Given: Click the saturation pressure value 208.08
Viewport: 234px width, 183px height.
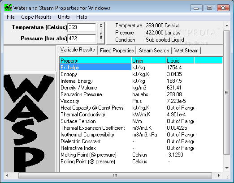Looking at the screenshot, I should (x=174, y=94).
